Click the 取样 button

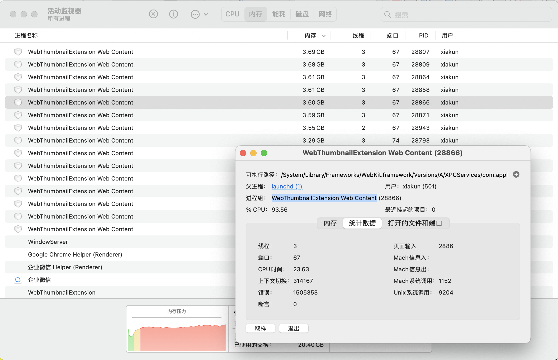pyautogui.click(x=260, y=328)
